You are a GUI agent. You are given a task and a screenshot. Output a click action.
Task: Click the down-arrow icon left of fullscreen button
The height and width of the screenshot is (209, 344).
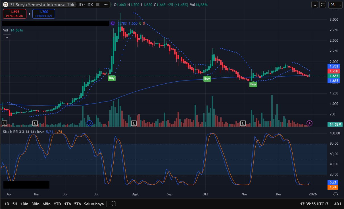coord(315,5)
